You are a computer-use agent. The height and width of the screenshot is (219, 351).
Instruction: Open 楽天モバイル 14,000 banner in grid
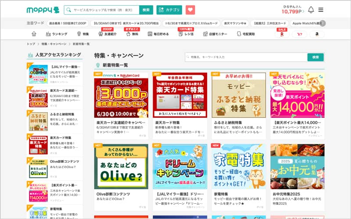(x=297, y=95)
